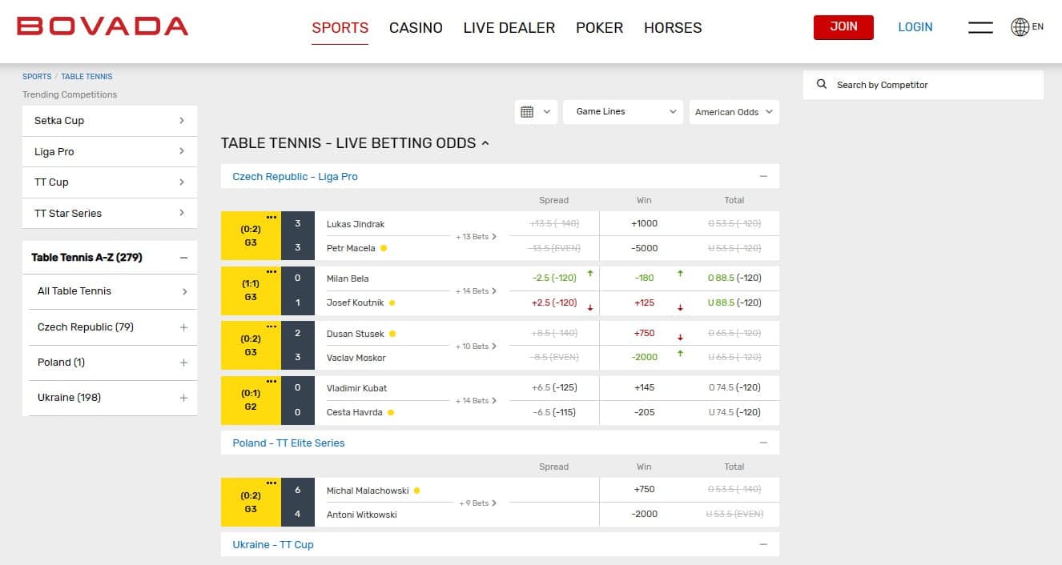This screenshot has width=1062, height=565.
Task: Open the American Odds dropdown
Action: tap(734, 112)
